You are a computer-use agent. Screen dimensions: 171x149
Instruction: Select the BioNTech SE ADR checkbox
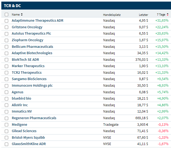coord(7,60)
